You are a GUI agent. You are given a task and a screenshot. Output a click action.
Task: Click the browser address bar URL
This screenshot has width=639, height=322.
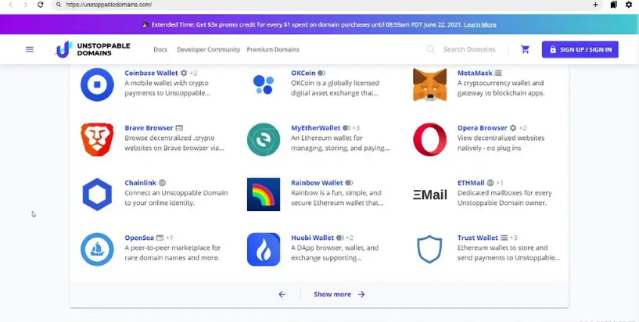coord(109,5)
